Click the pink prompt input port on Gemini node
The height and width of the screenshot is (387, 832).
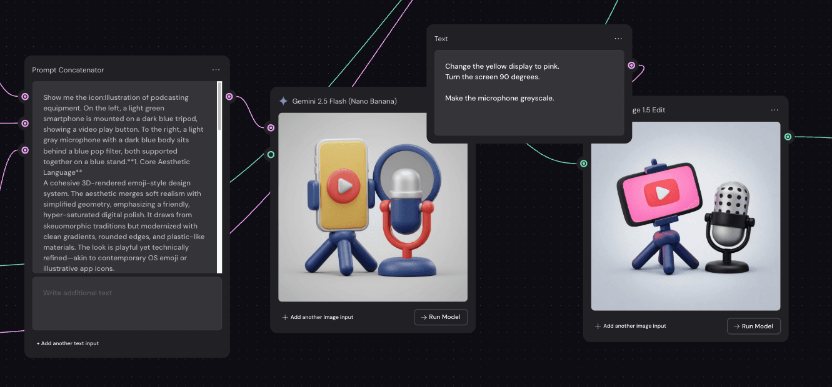(x=271, y=128)
